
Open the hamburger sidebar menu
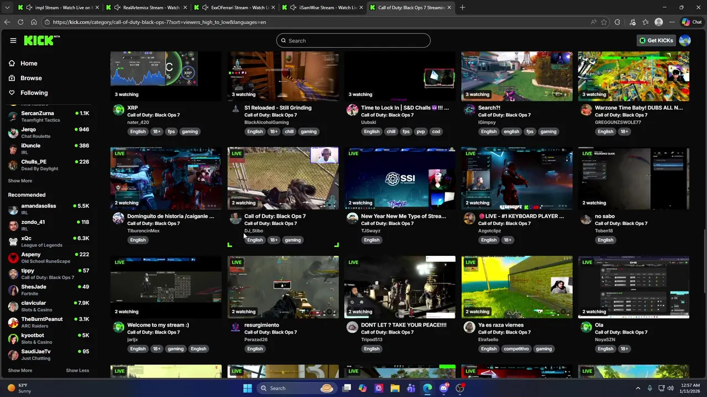[x=13, y=40]
